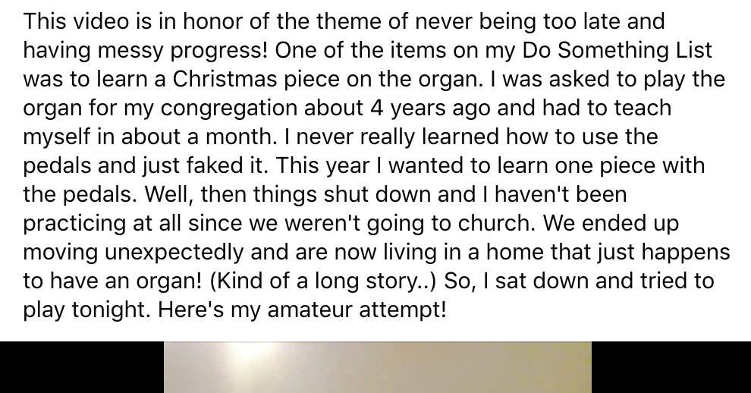Select the word "Christmas" in the post
Viewport: 751px width, 393px height.
(225, 79)
